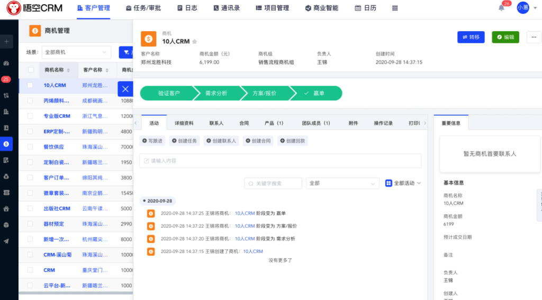Viewport: 542px width, 300px height.
Task: Open 10人CRM link in 赢单 log
Action: [245, 213]
